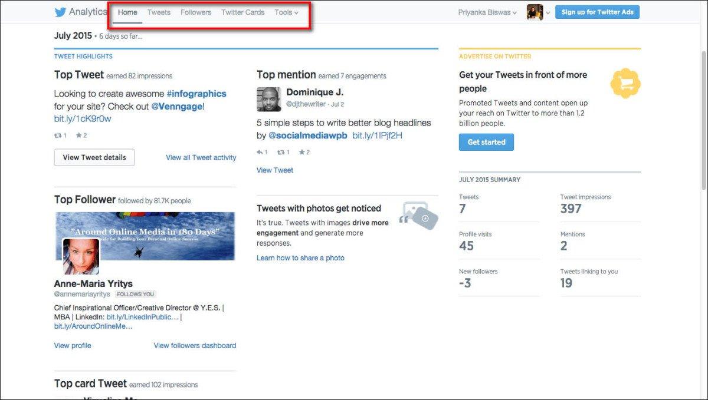Image resolution: width=708 pixels, height=400 pixels.
Task: Click the Mentions value 2
Action: click(x=564, y=246)
